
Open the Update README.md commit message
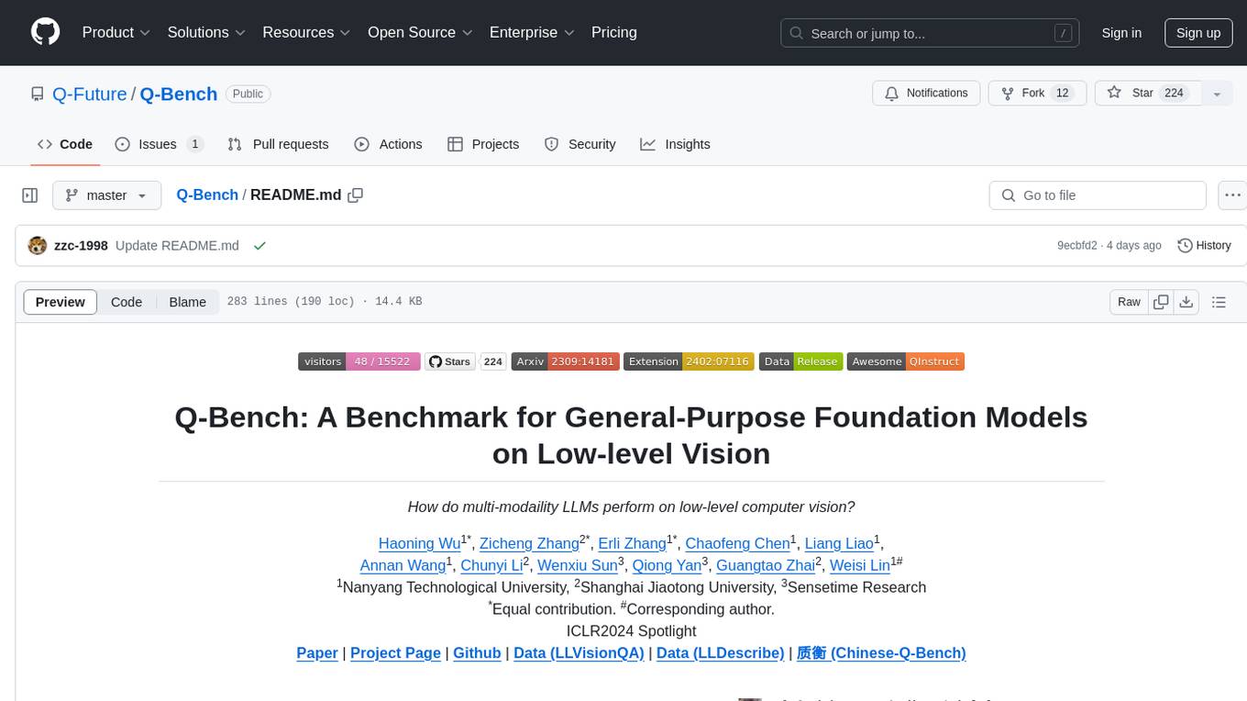tap(177, 246)
